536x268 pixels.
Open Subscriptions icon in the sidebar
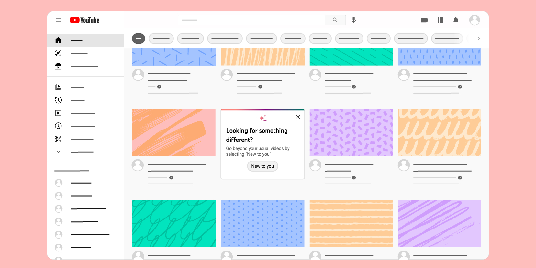click(x=58, y=66)
